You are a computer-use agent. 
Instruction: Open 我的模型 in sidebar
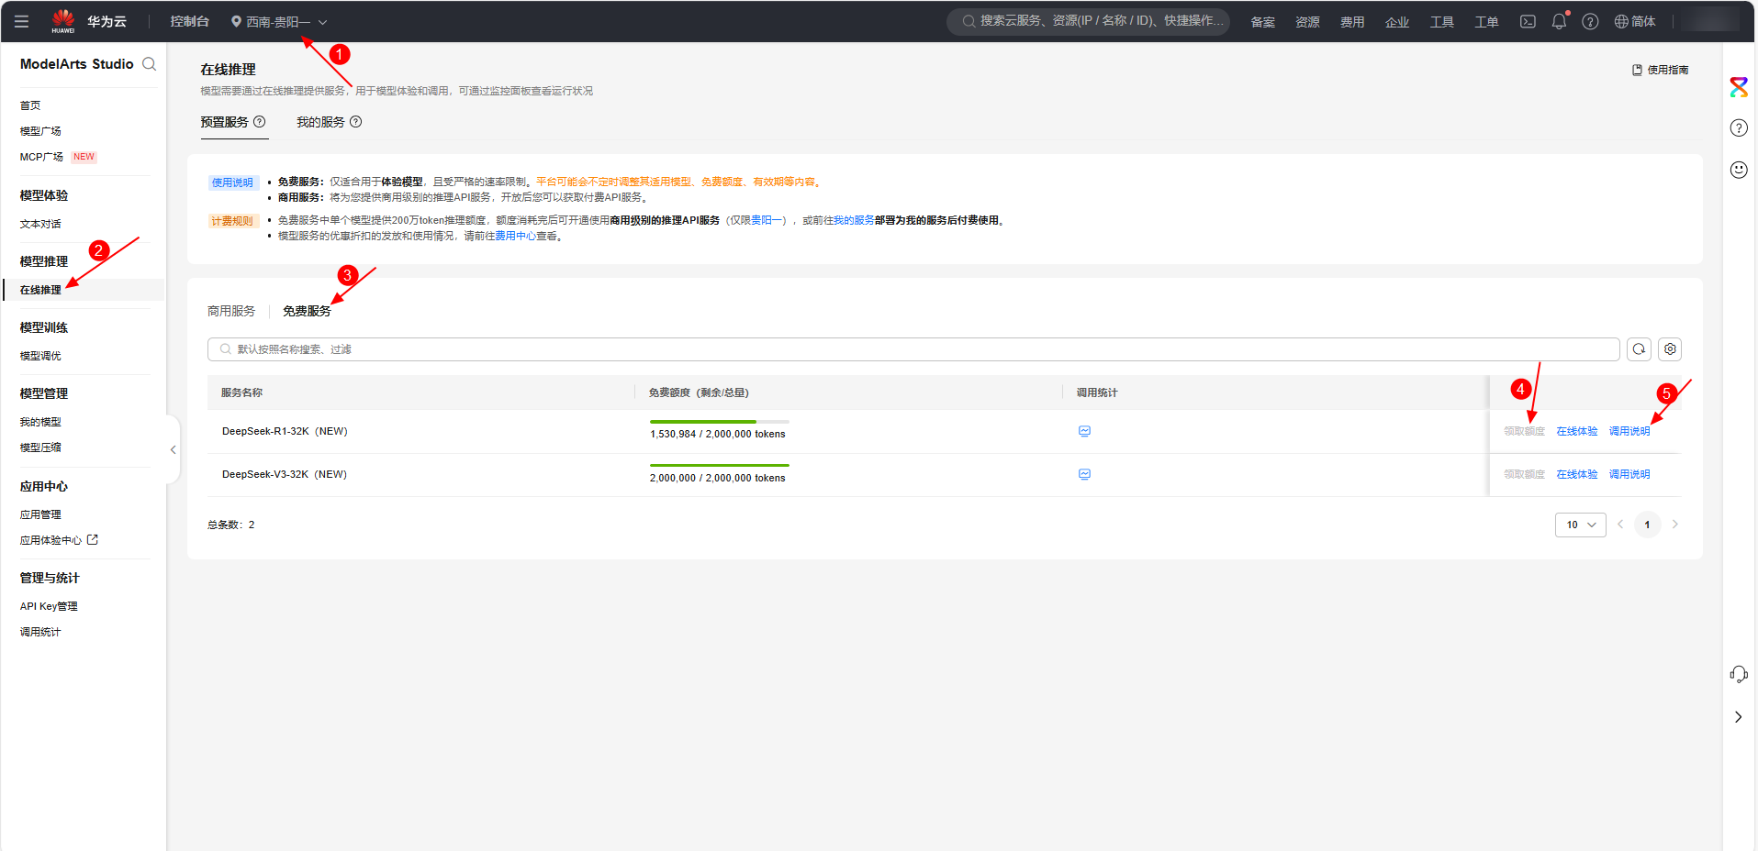click(x=40, y=422)
